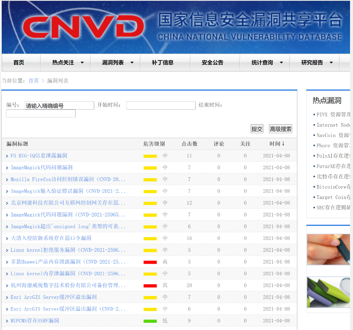Image resolution: width=353 pixels, height=330 pixels.
Task: Open hot vulnerability NavCoin 资源
Action: coord(333,135)
